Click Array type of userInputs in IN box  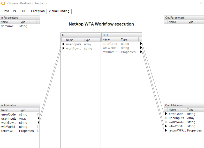(87, 44)
